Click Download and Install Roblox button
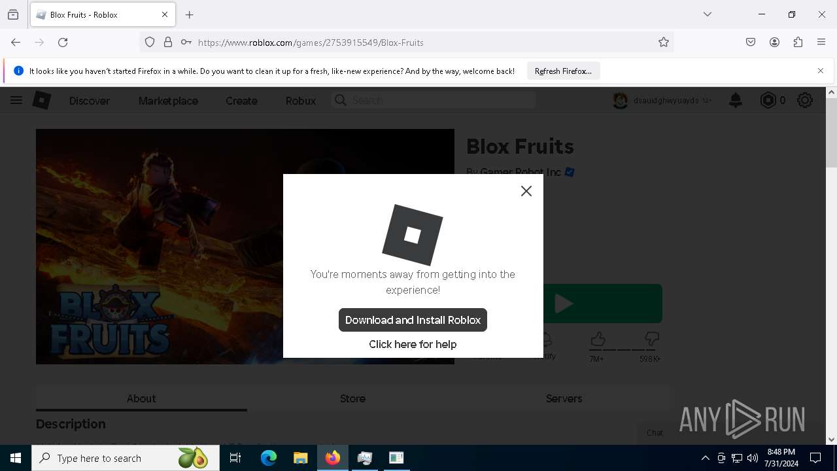 pos(413,320)
